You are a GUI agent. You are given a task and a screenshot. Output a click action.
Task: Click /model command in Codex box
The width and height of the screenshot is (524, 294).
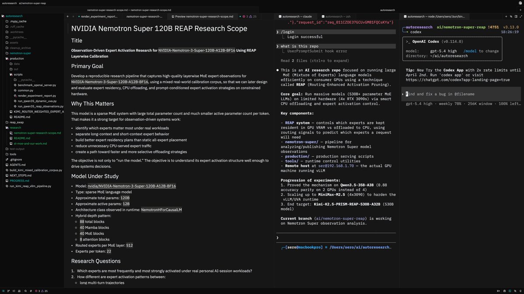point(470,51)
